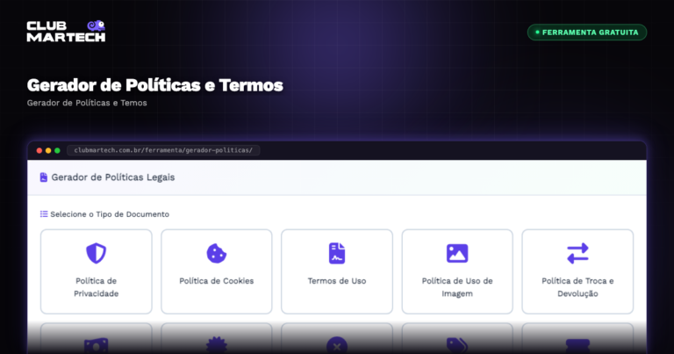
Task: Click the 'Selecione o Tipo de Documento' label
Action: (x=110, y=214)
